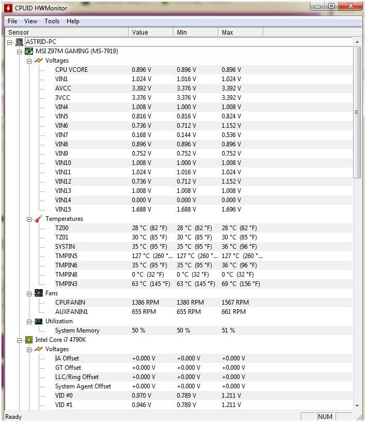
Task: Click the Fans section icon
Action: click(39, 293)
